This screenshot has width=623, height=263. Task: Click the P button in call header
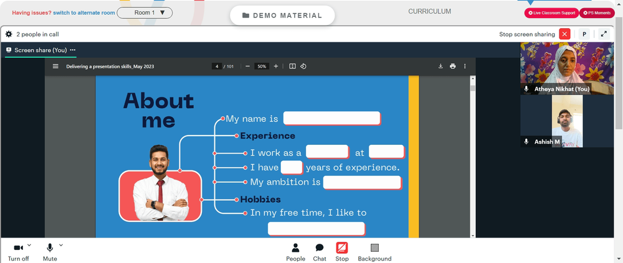[584, 34]
